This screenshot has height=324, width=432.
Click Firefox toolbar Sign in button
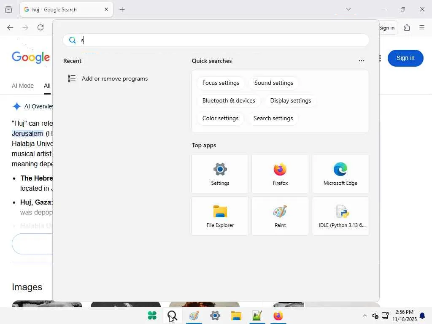[x=387, y=27]
